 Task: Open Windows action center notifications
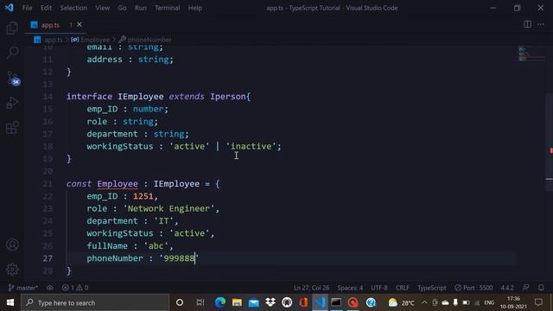click(x=538, y=302)
